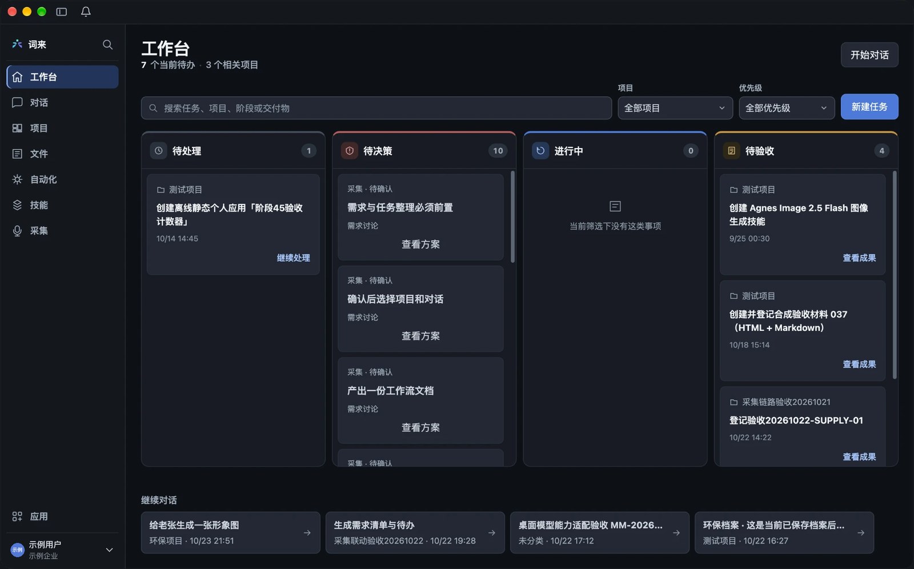This screenshot has height=569, width=914.
Task: Click 继续处理 on 阶段45验收计数器 card
Action: 294,258
